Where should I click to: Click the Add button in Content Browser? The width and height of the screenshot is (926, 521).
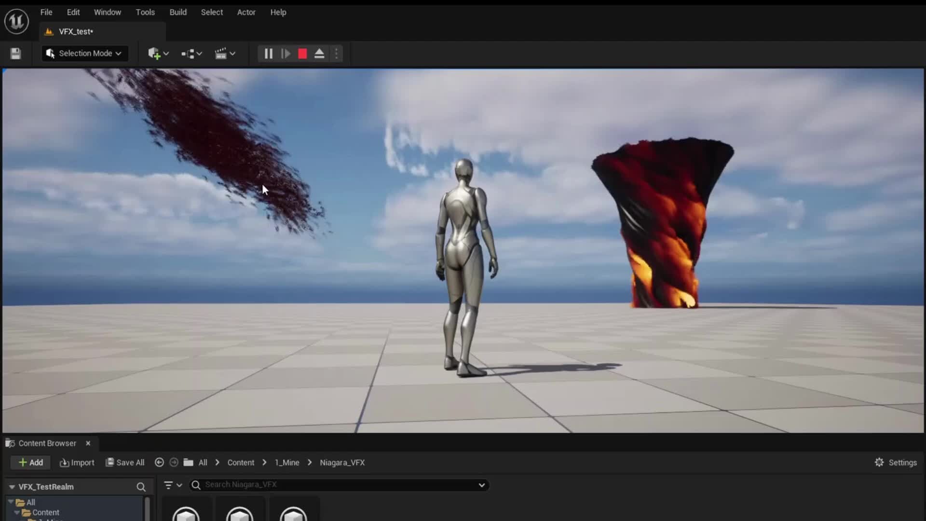(30, 462)
